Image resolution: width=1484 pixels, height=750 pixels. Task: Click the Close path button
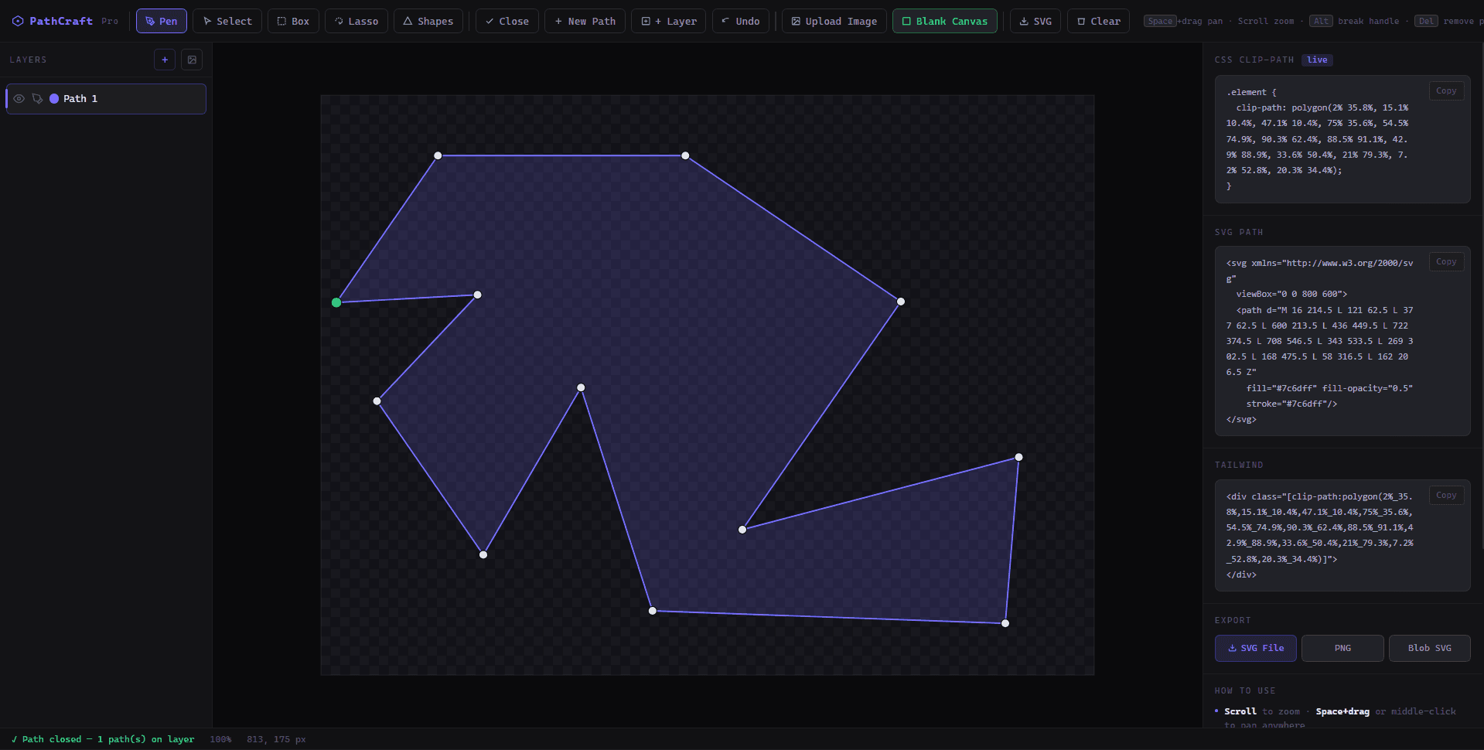click(507, 21)
